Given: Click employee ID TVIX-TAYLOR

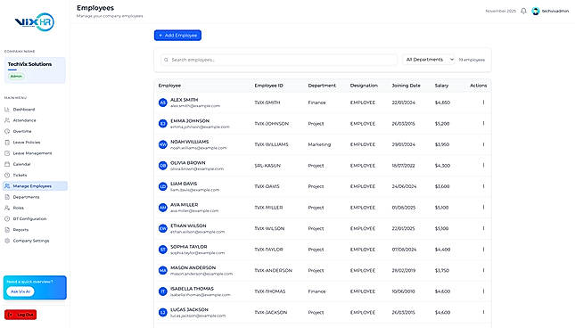Looking at the screenshot, I should click(269, 250).
